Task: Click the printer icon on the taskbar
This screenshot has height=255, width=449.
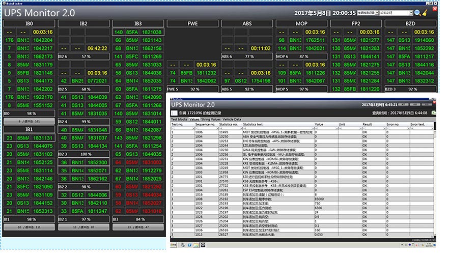Action: [182, 245]
